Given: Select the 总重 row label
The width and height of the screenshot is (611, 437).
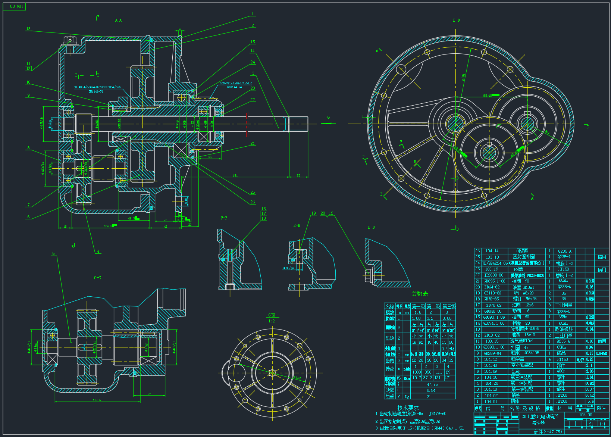Looking at the screenshot, I should 390,397.
